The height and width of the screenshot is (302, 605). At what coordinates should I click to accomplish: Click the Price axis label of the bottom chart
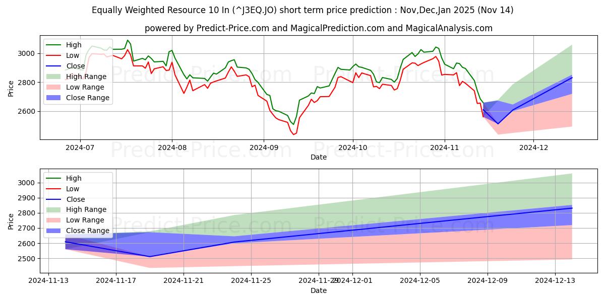coord(11,220)
